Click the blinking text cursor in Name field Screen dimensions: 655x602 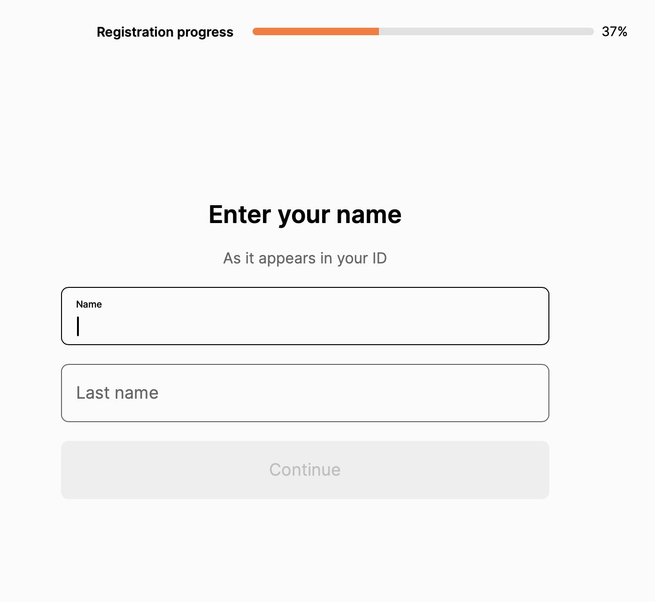[78, 326]
